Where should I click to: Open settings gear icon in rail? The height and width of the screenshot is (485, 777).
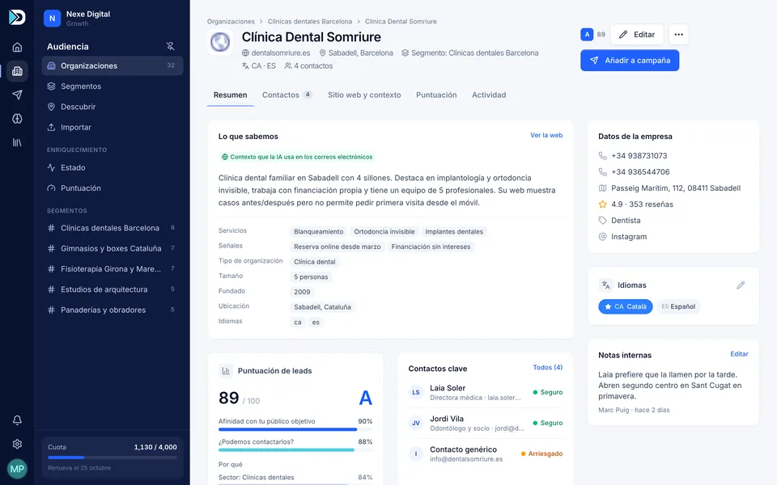click(x=17, y=444)
